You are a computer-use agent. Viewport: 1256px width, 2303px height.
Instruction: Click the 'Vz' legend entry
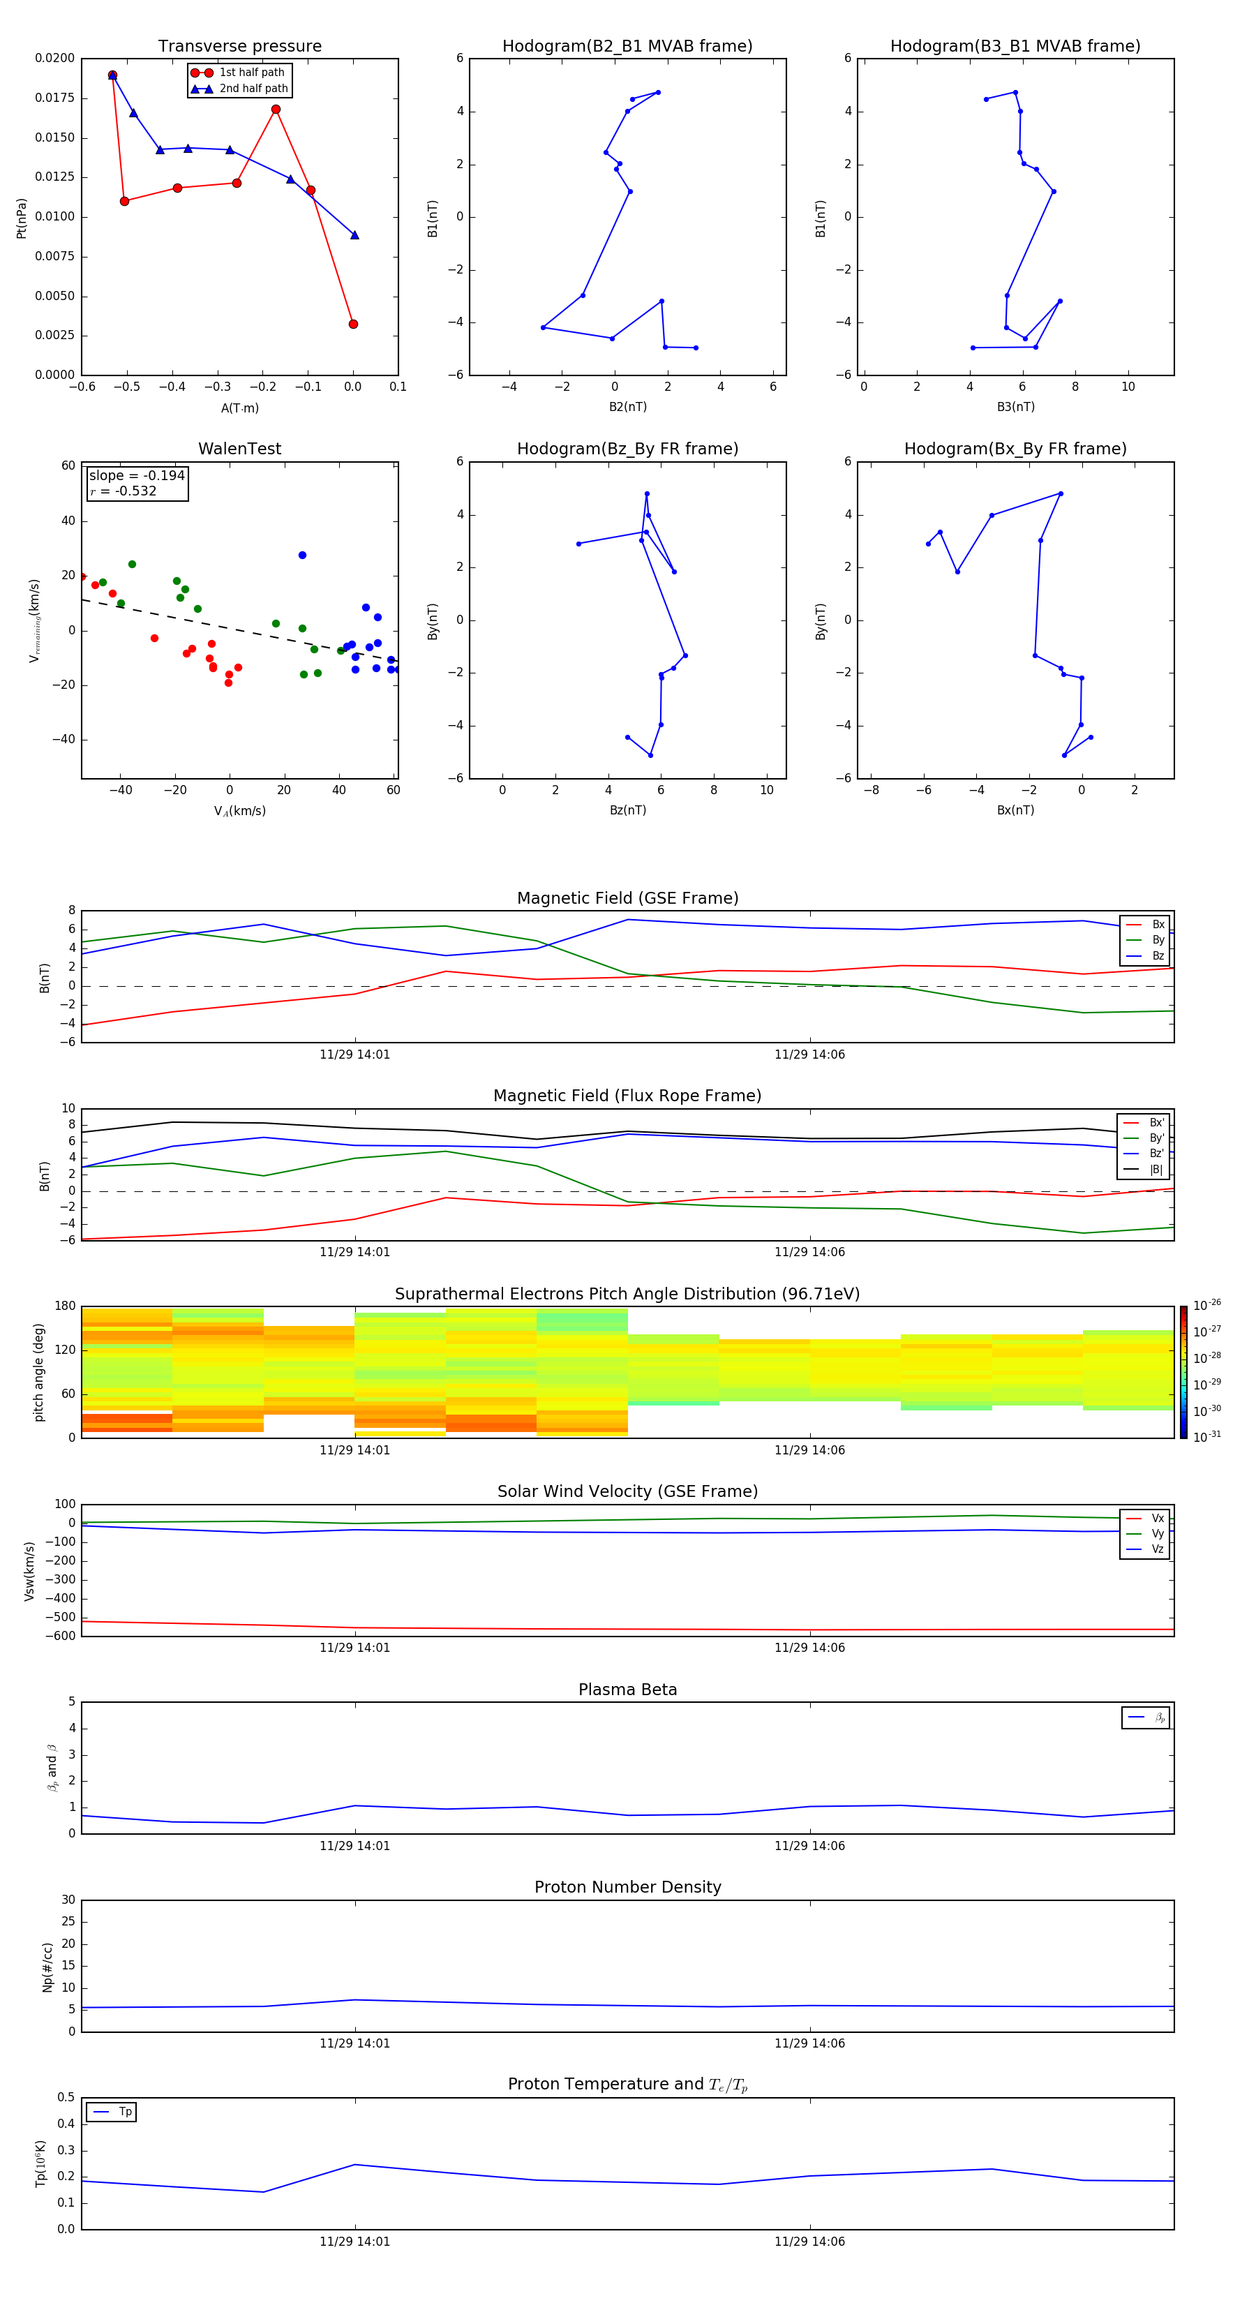(1145, 1549)
